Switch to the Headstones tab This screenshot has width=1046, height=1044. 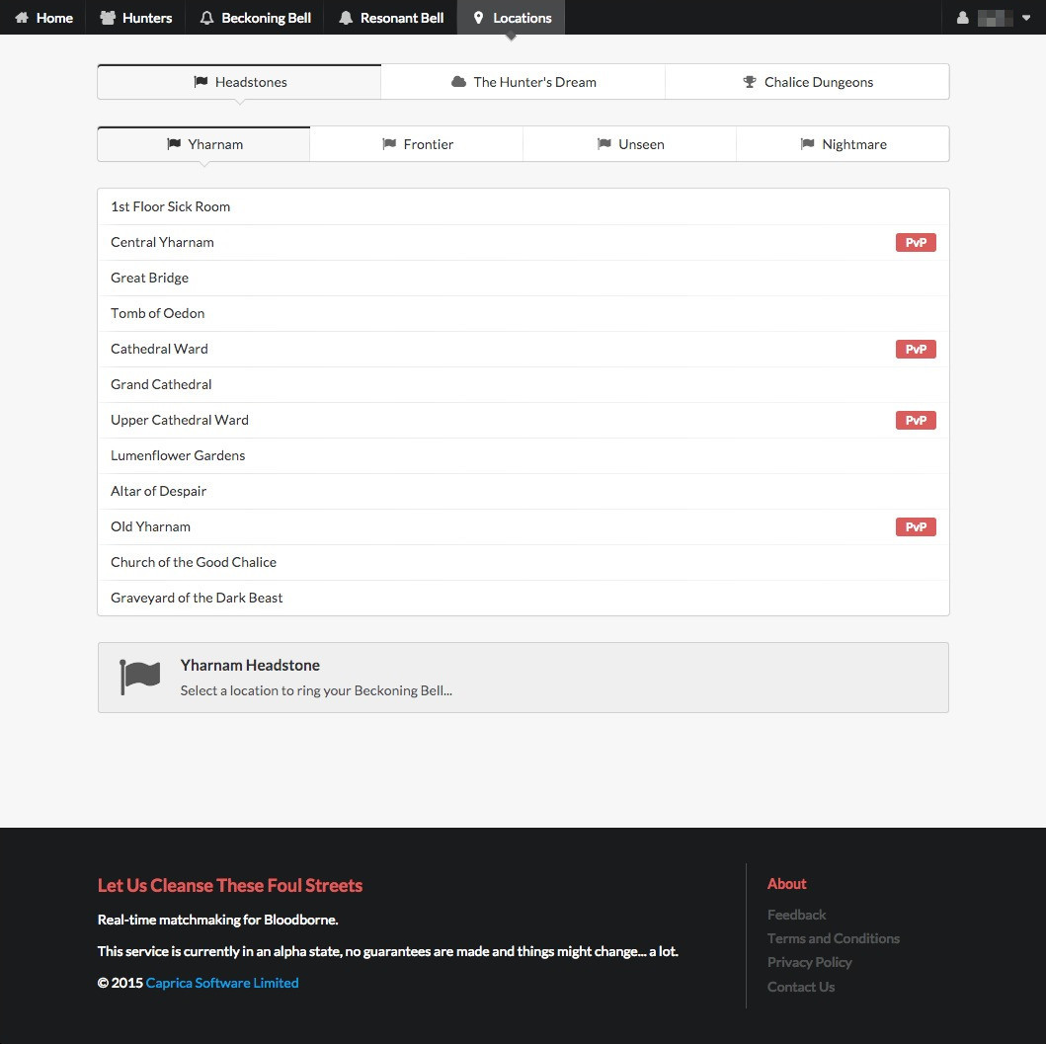click(239, 82)
